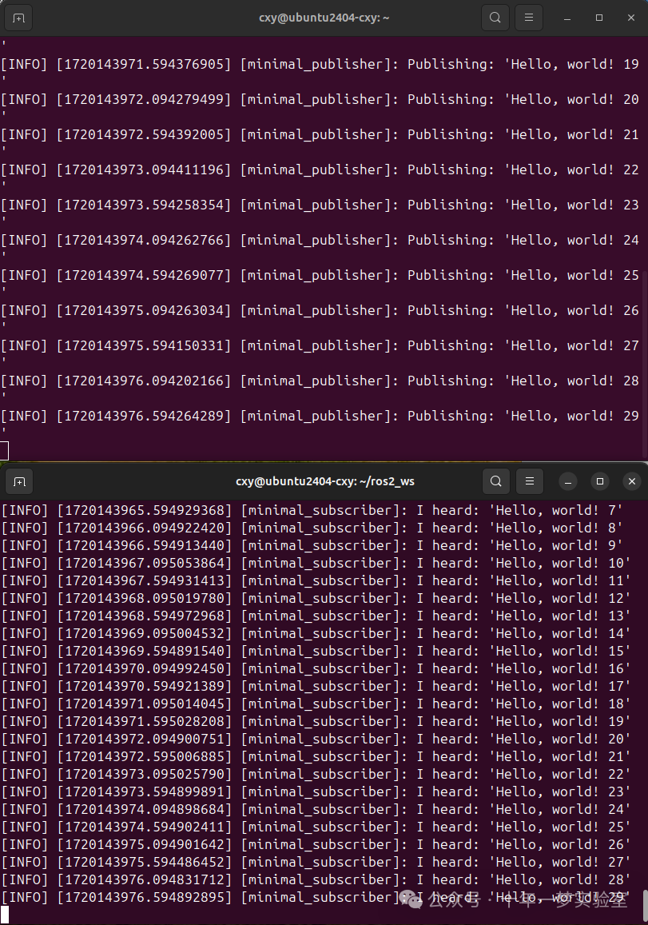This screenshot has width=648, height=925.
Task: Click the publisher line 'Hello, world! 21'
Action: click(x=320, y=135)
